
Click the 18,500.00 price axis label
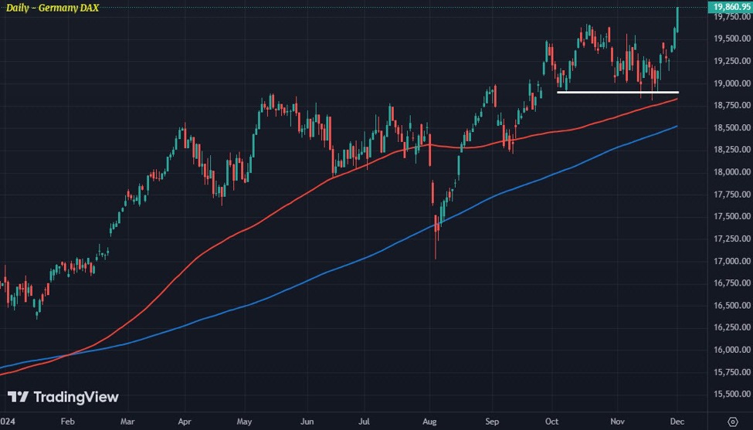pyautogui.click(x=732, y=127)
